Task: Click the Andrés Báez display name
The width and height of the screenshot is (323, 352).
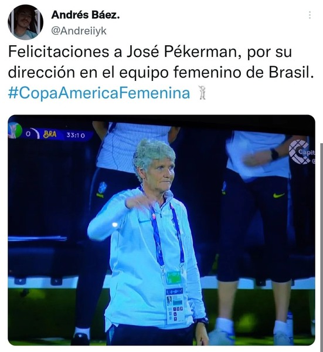Action: point(86,15)
